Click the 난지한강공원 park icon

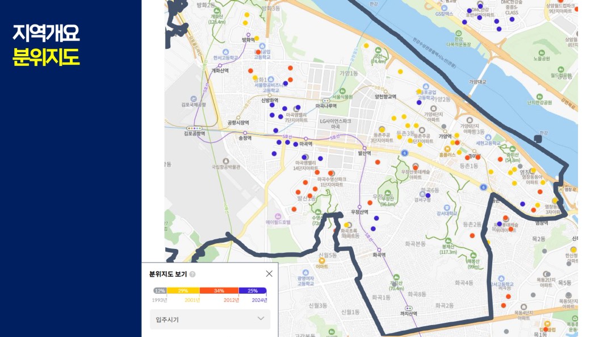tap(539, 97)
